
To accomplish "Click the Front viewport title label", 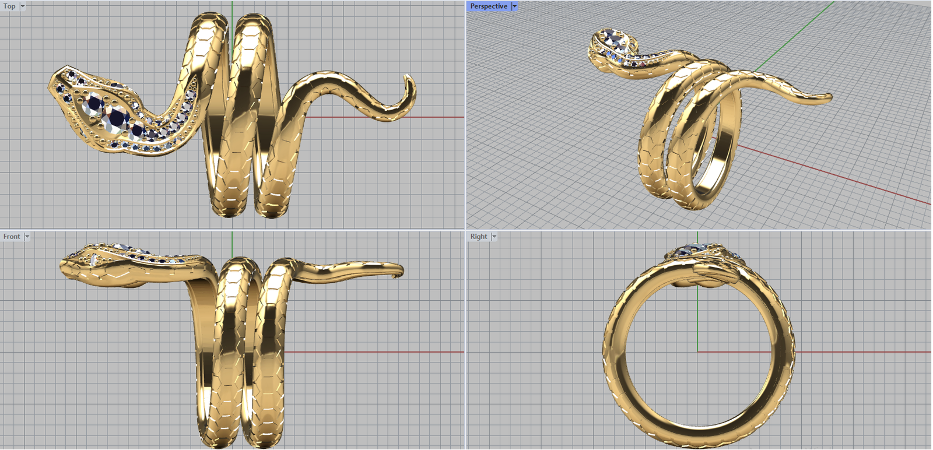I will (x=11, y=237).
